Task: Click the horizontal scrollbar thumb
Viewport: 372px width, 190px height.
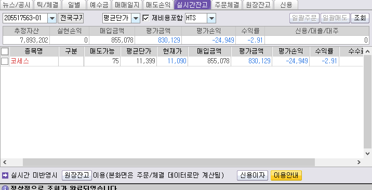Action: [x=169, y=162]
